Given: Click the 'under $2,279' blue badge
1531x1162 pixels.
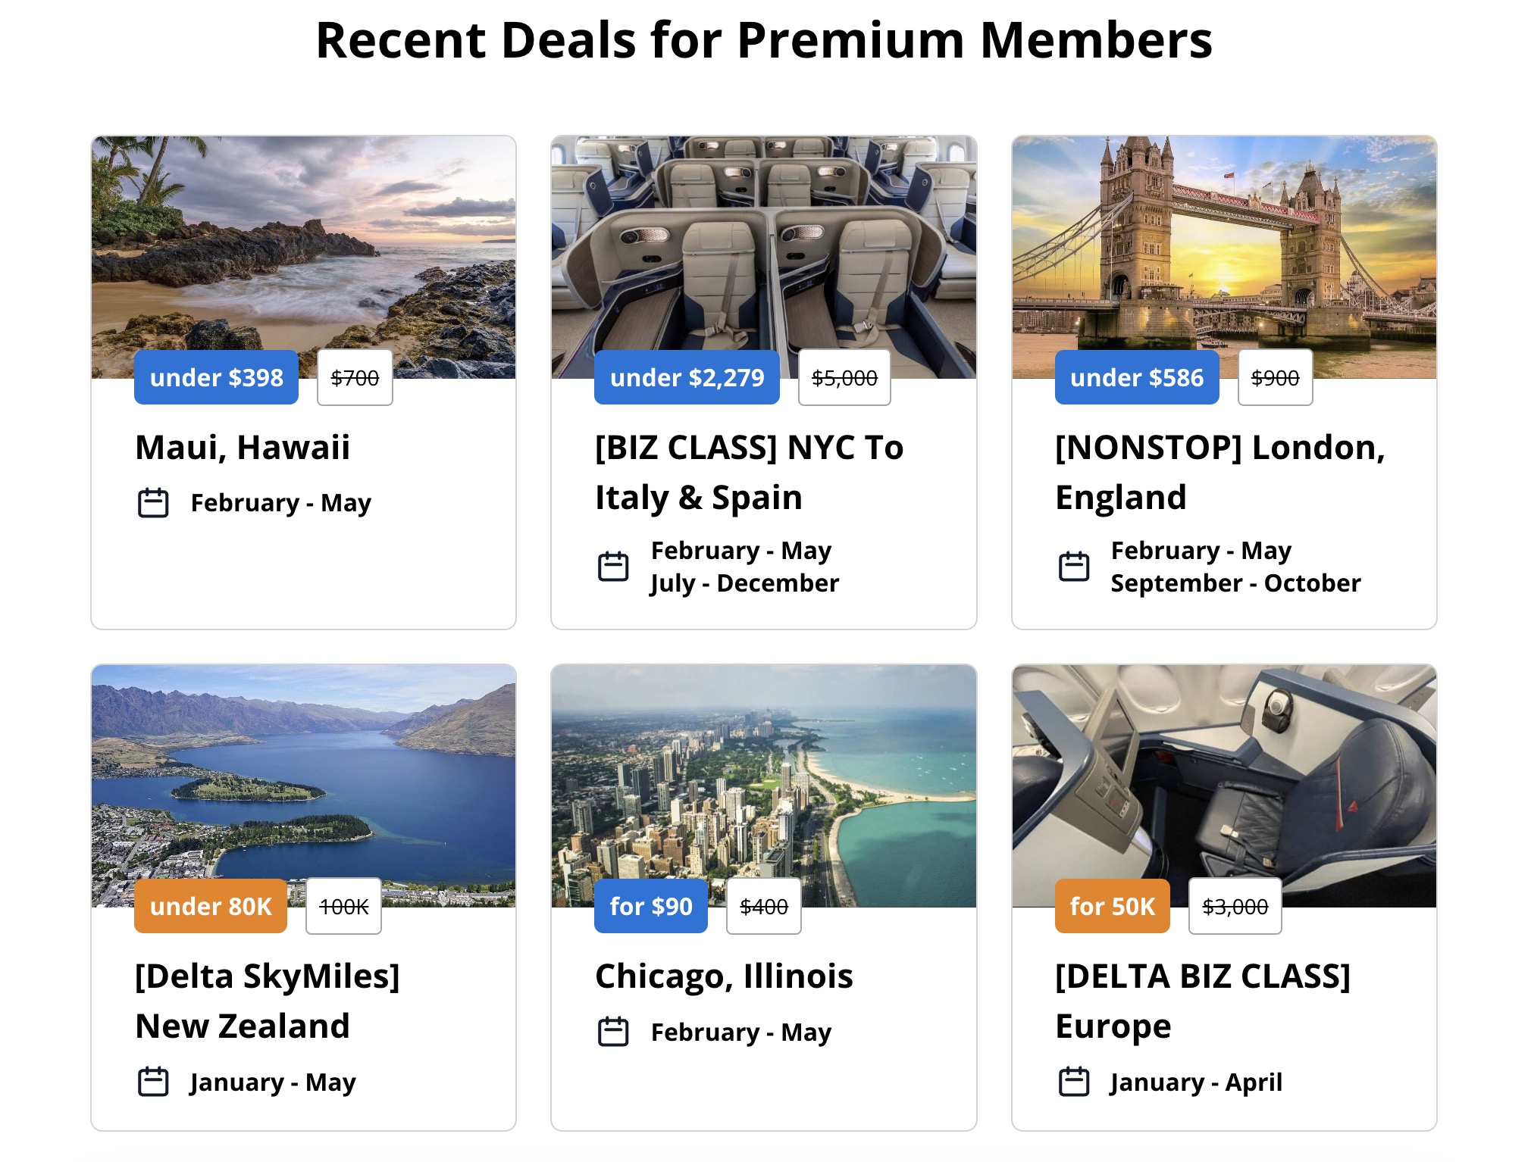Looking at the screenshot, I should (686, 377).
